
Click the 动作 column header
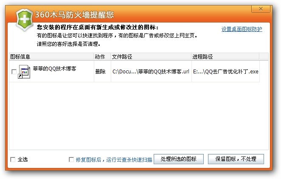(102, 57)
